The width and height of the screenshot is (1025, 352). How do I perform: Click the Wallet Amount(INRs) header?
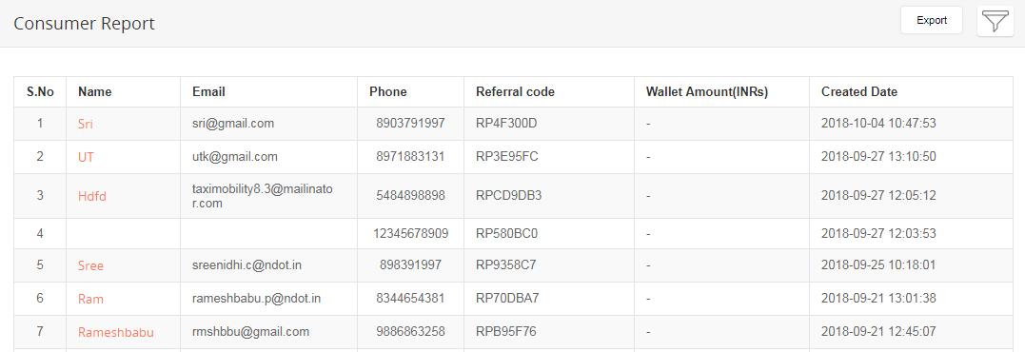click(706, 92)
